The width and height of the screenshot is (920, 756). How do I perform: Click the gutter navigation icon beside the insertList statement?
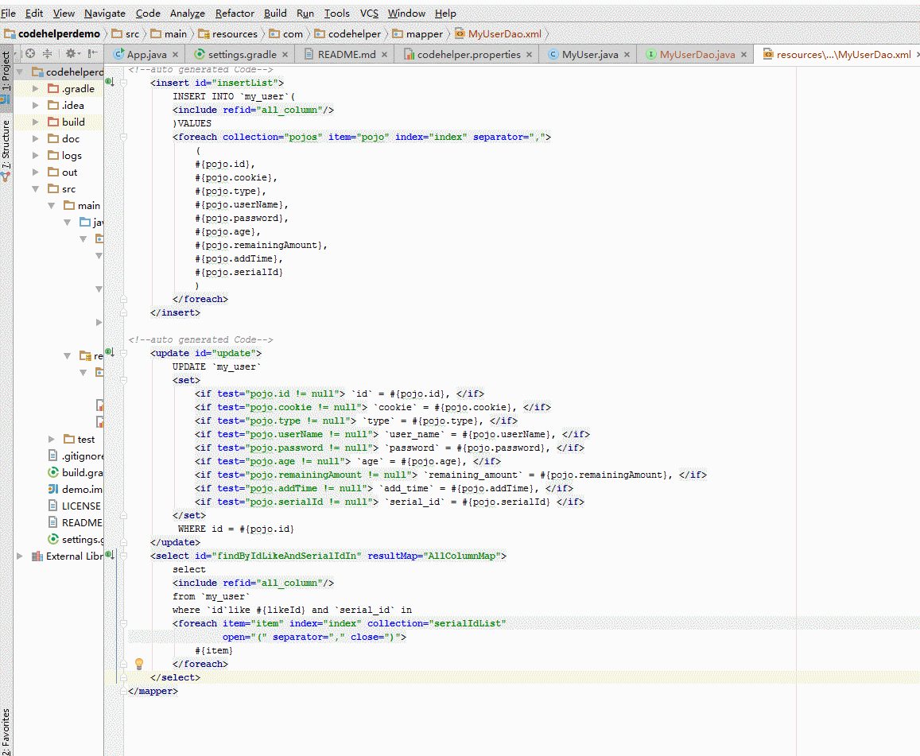109,82
